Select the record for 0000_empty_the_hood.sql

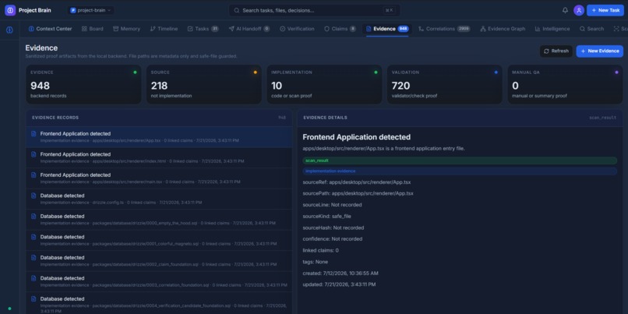tap(159, 220)
